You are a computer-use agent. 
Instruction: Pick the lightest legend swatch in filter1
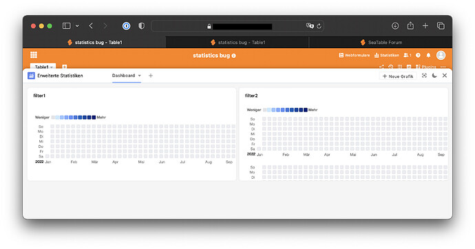coord(53,118)
